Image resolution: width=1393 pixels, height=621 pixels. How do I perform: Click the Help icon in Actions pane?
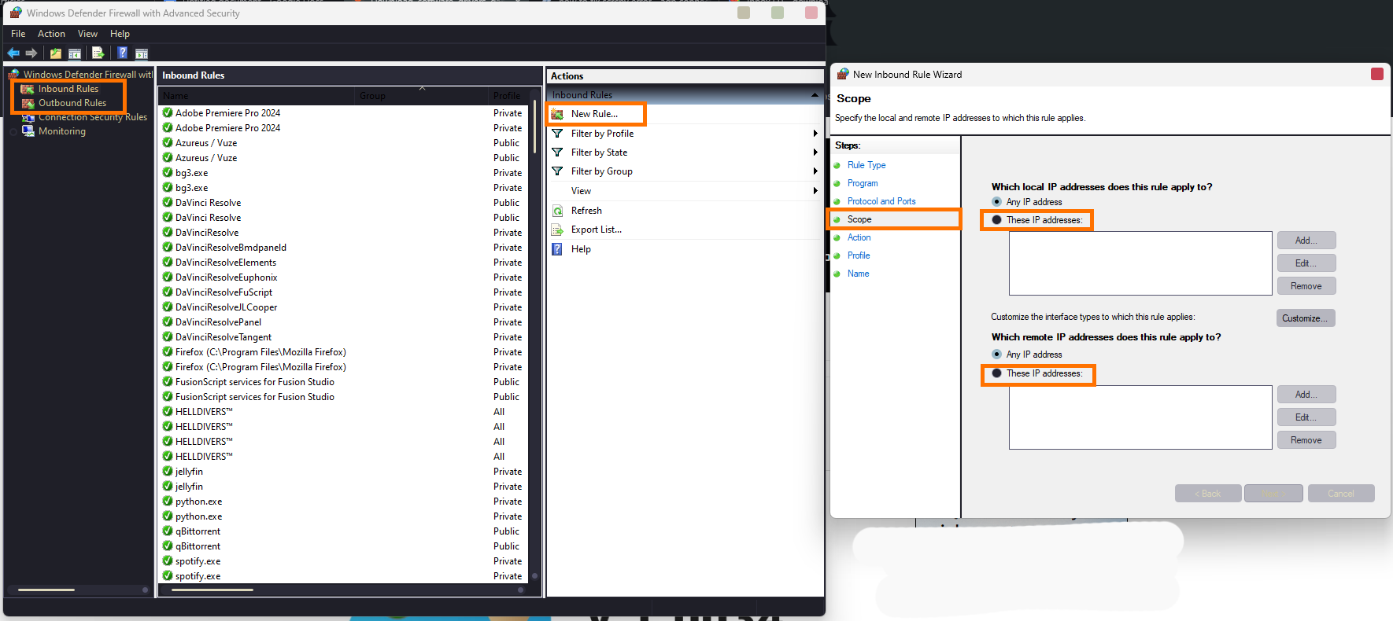pos(557,249)
